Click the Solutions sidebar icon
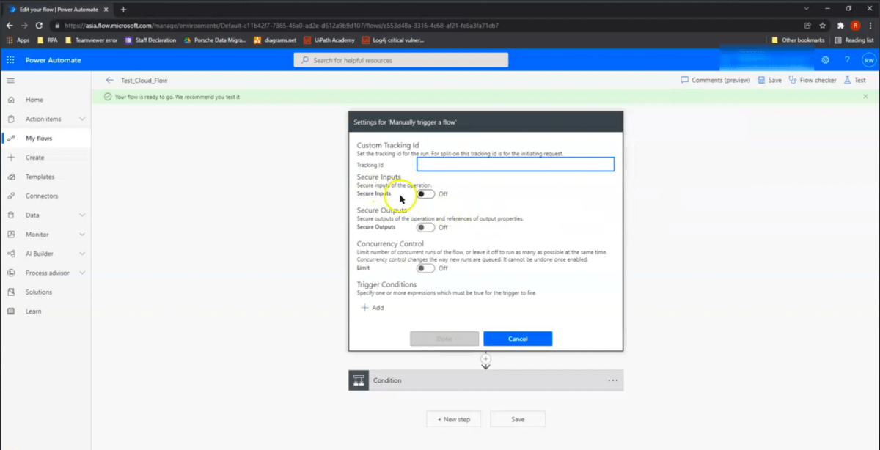 (10, 292)
